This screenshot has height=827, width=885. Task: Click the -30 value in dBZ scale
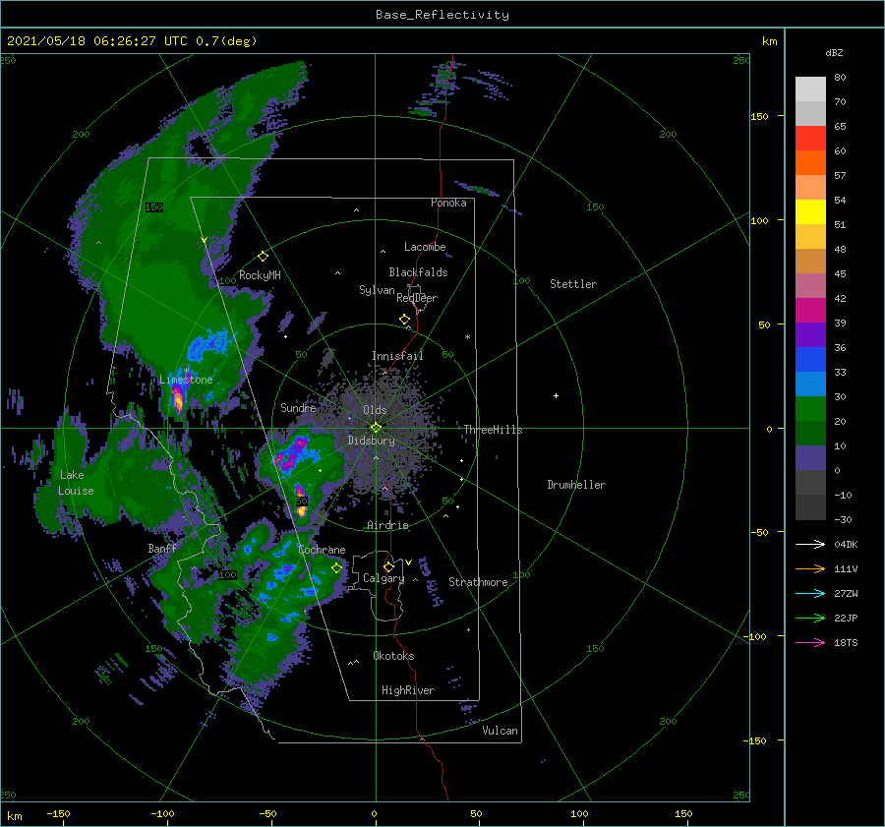[x=843, y=520]
